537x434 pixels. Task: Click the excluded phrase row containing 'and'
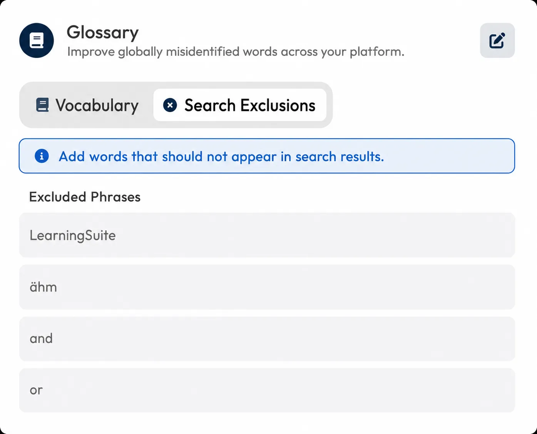267,338
